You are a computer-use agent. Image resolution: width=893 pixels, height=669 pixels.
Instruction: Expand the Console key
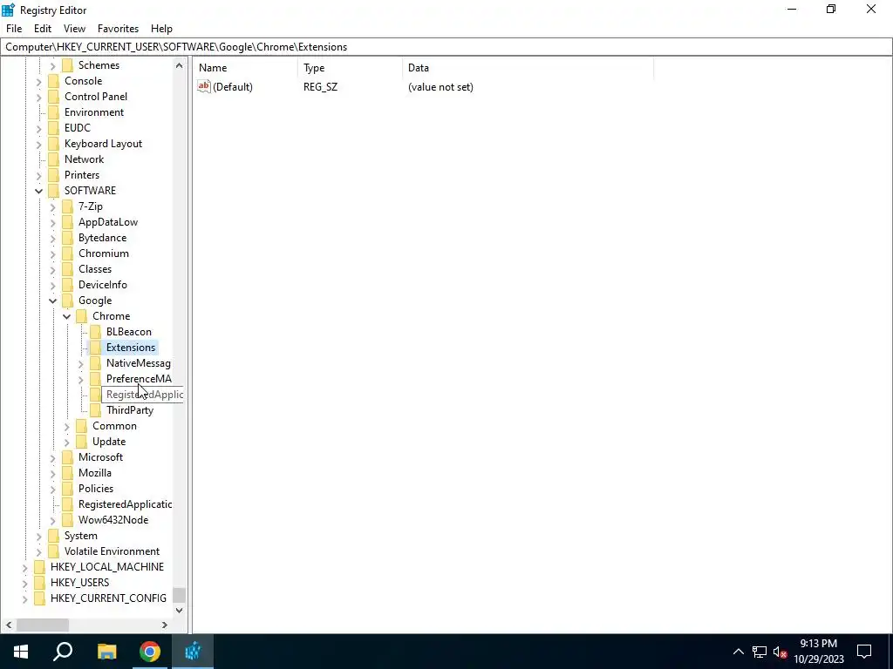[38, 81]
